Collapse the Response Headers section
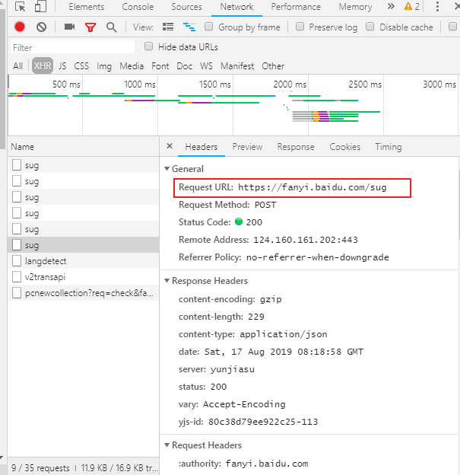The height and width of the screenshot is (475, 460). pyautogui.click(x=167, y=281)
